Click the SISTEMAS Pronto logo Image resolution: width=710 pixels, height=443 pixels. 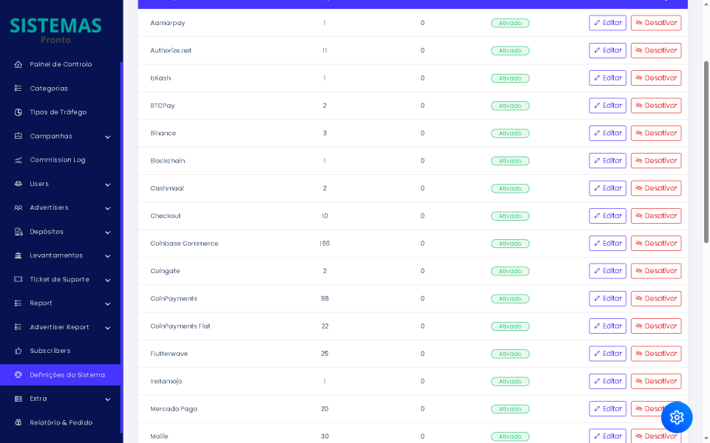[55, 30]
